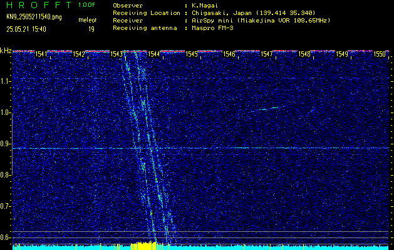Viewport: 394px width, 250px height.
Task: Click the version number 1.00f
Action: point(86,5)
